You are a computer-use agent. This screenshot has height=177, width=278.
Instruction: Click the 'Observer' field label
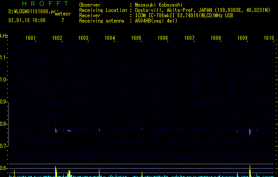[90, 5]
